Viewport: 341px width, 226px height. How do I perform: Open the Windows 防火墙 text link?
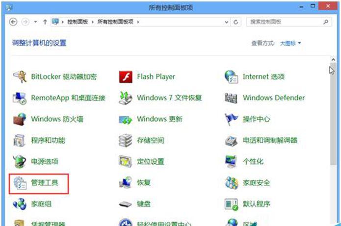point(57,119)
